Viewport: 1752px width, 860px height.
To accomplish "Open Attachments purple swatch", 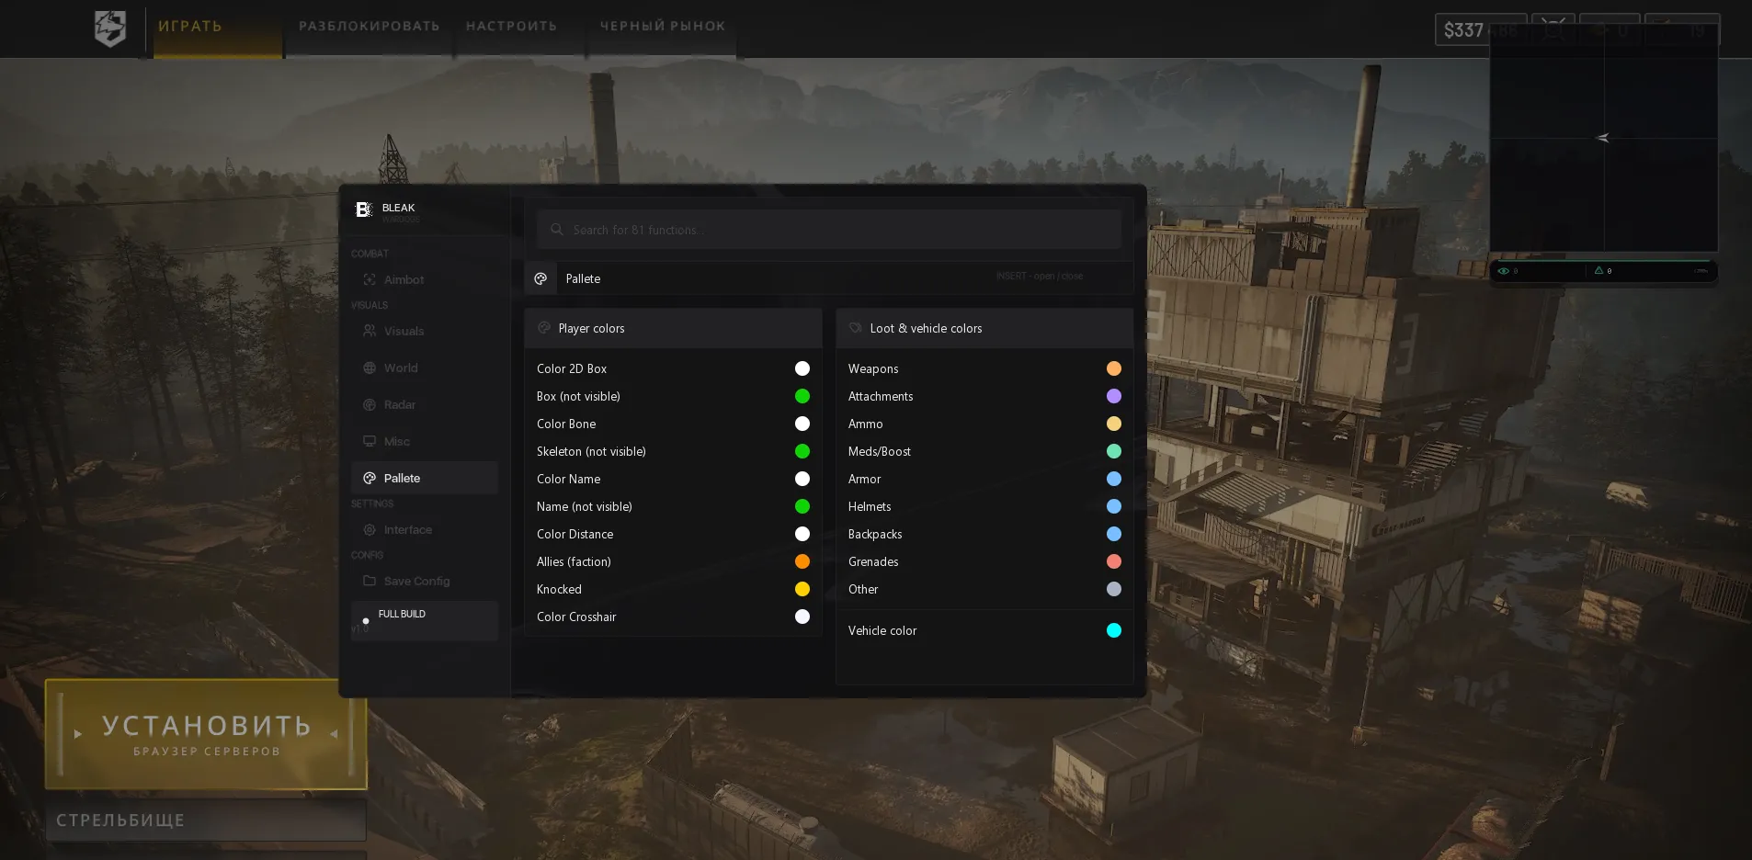I will pos(1114,396).
